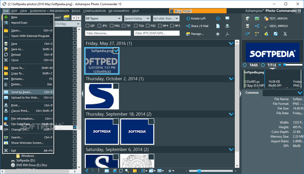The width and height of the screenshot is (304, 174).
Task: Click the printer icon in the toolbar
Action: tap(227, 26)
